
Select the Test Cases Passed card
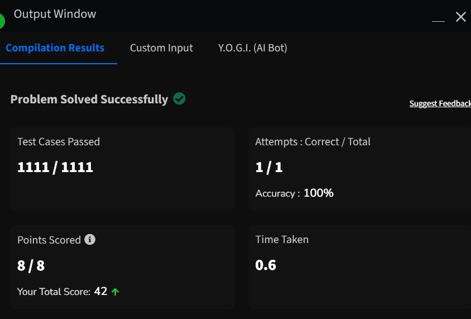pos(122,169)
